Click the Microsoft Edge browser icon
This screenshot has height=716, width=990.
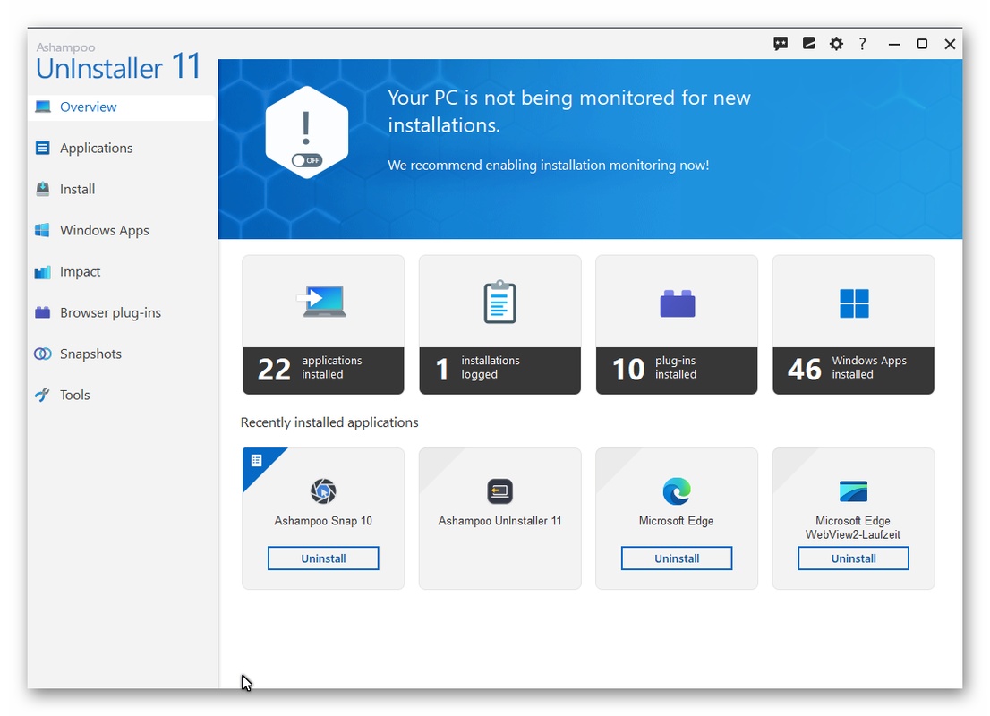pos(677,490)
